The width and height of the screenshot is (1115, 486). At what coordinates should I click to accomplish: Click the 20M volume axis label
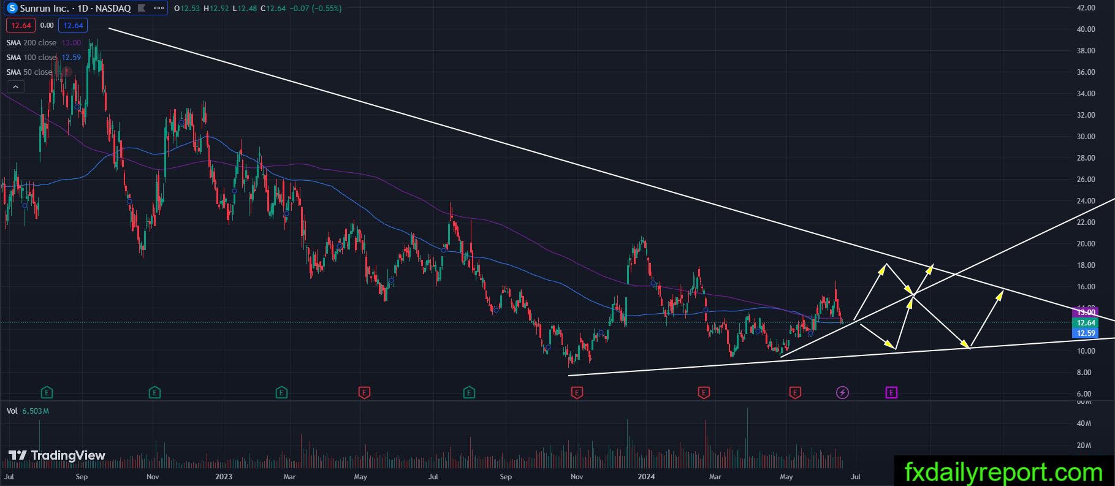click(x=1084, y=446)
